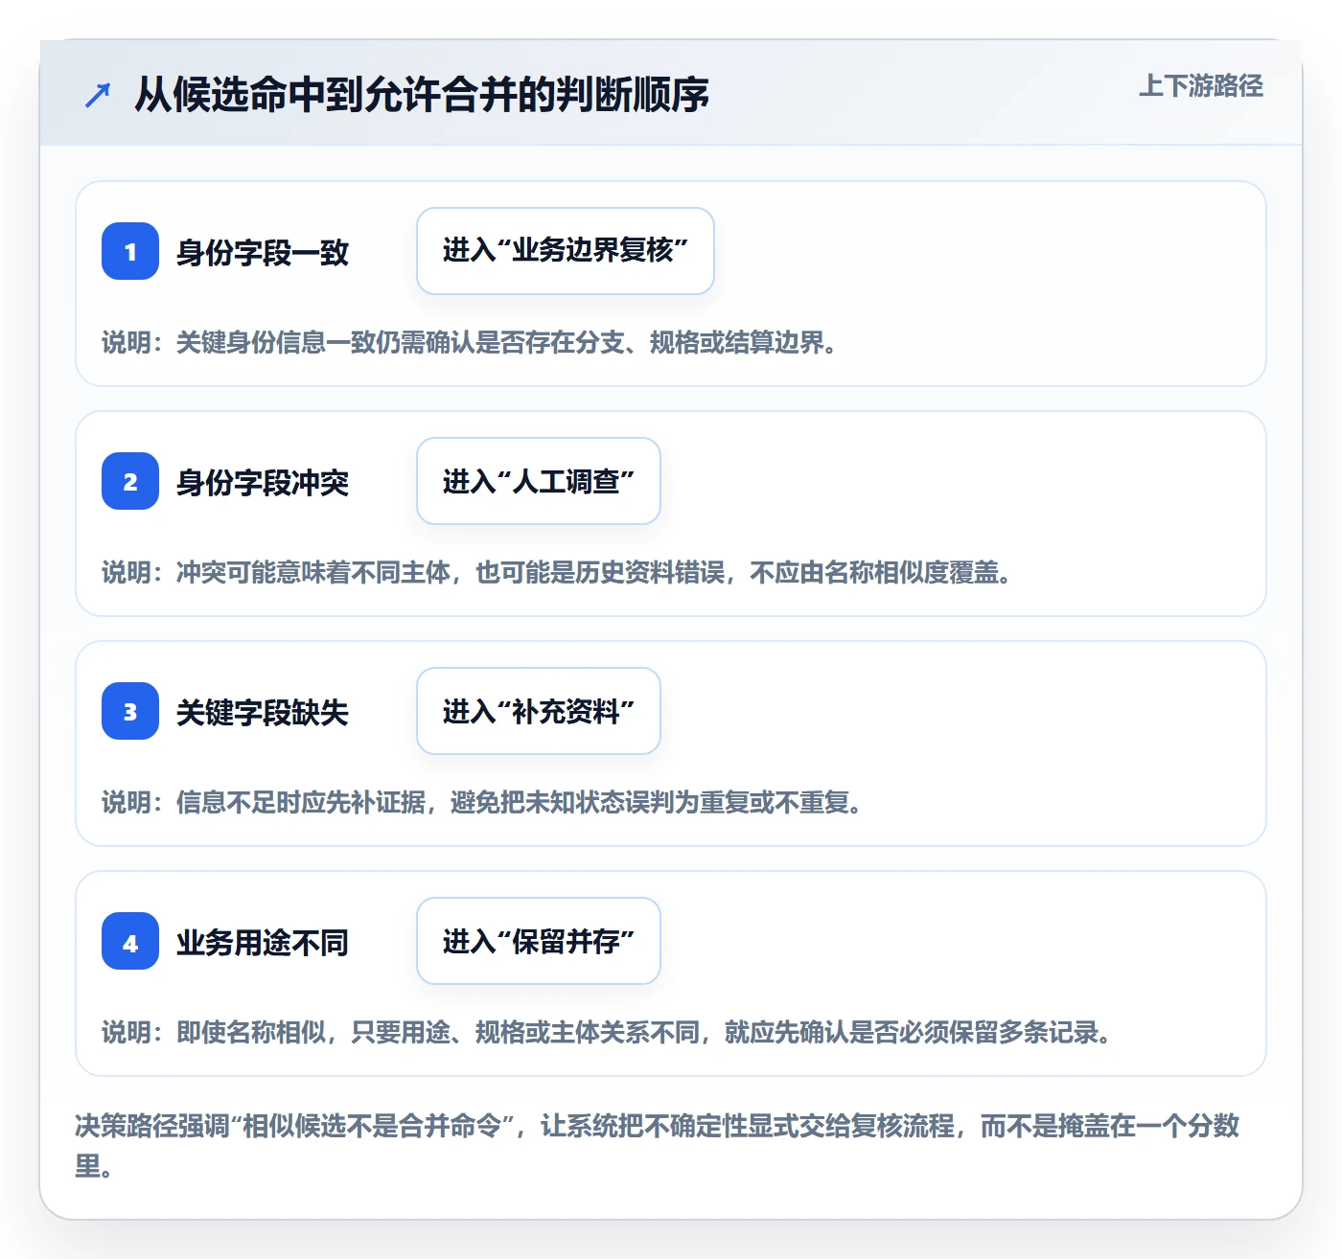Click the title 从候选命中到允许合并的判断顺序

click(421, 95)
